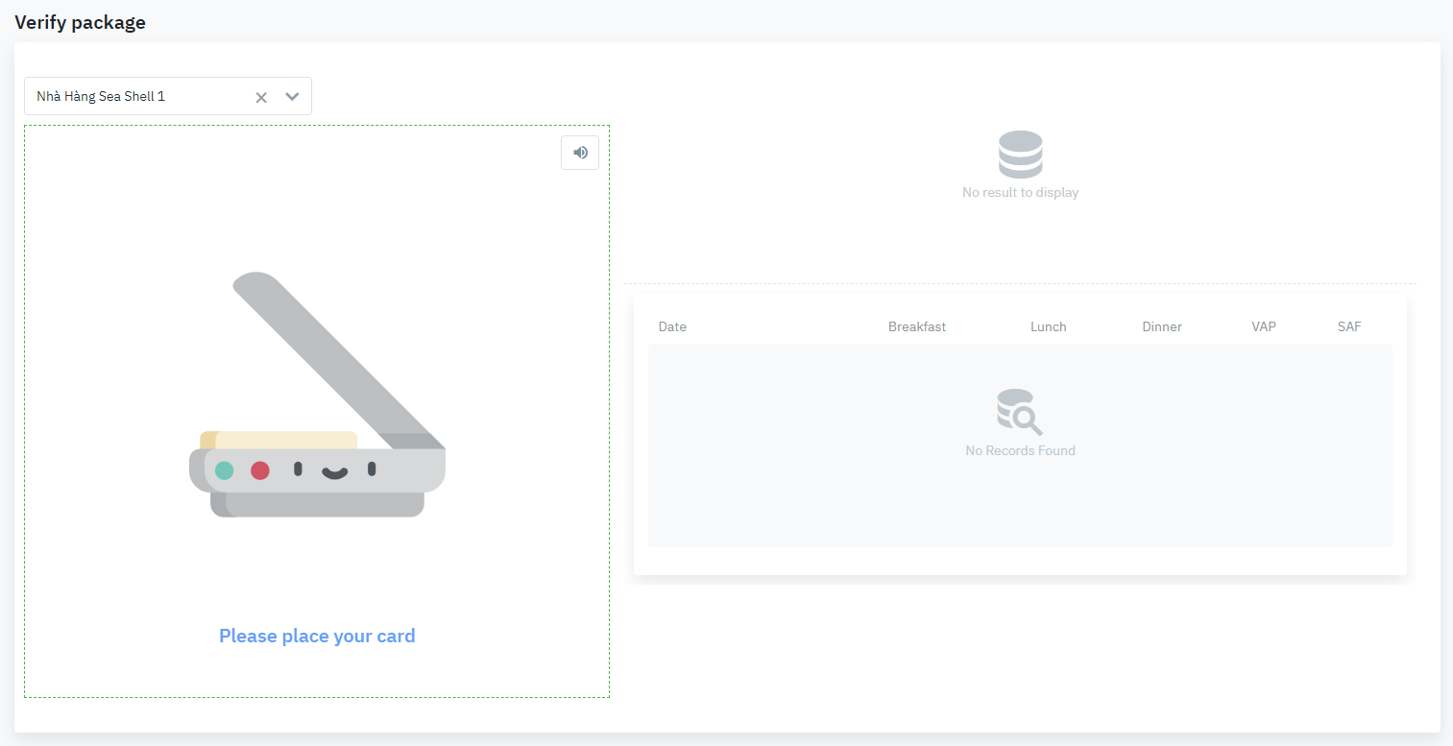Click the Nhà Hàng Sea Shell 1 selection
The height and width of the screenshot is (746, 1453).
[x=101, y=97]
